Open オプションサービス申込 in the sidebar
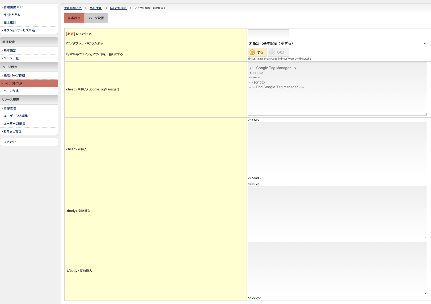 click(x=19, y=30)
